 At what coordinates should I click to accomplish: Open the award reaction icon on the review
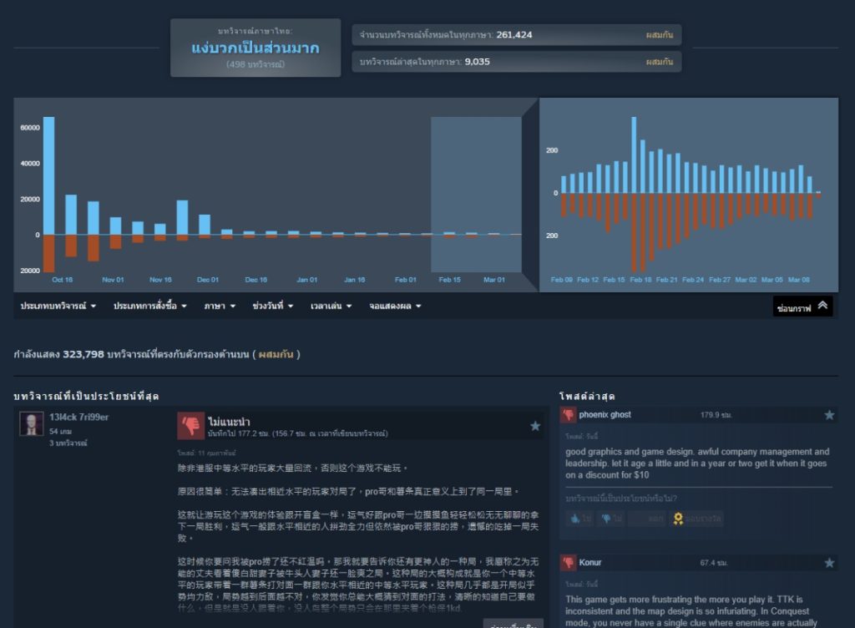click(680, 519)
